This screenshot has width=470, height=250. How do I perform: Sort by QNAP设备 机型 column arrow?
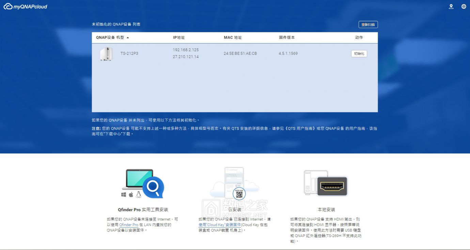128,37
